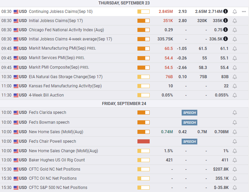Click bell icon for Baker Hughes Oil Rig Count
The width and height of the screenshot is (249, 192).
(234, 160)
